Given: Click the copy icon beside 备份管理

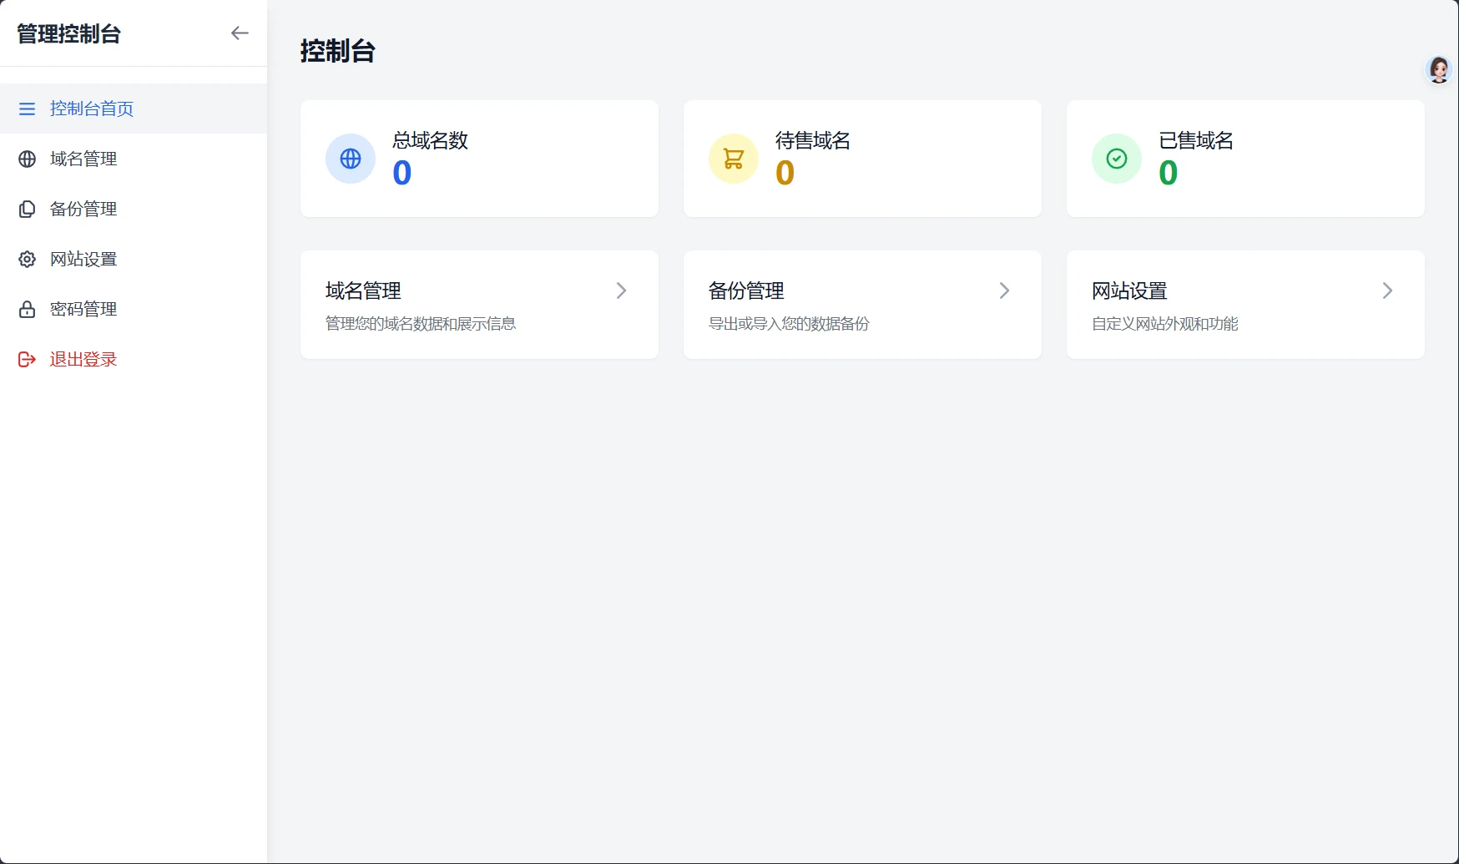Looking at the screenshot, I should (x=28, y=210).
